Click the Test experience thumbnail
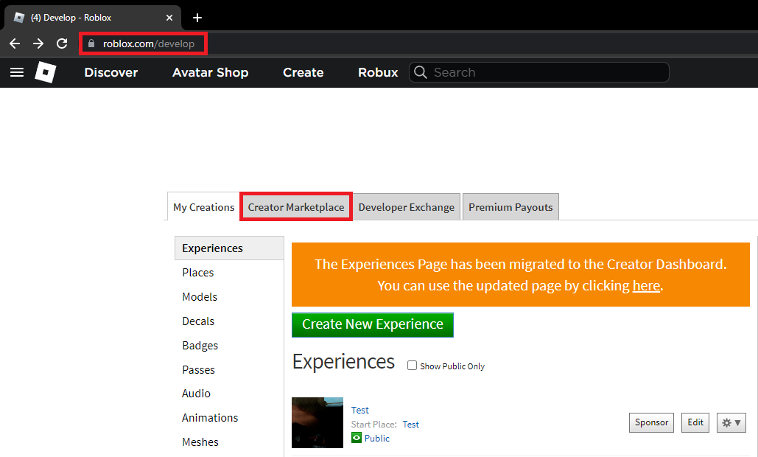The height and width of the screenshot is (457, 758). point(317,422)
